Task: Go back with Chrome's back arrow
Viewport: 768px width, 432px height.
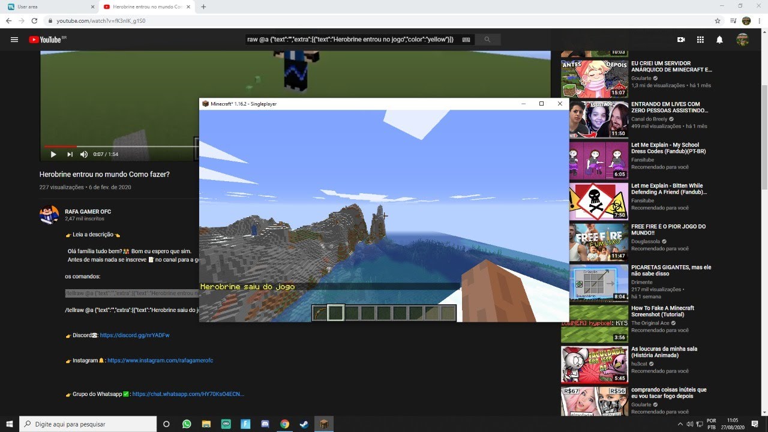Action: pyautogui.click(x=9, y=20)
